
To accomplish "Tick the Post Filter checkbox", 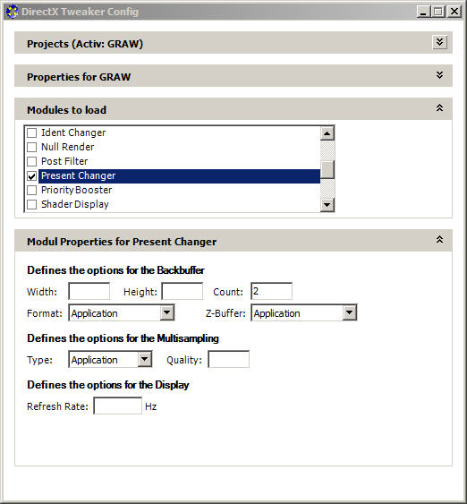I will point(31,161).
